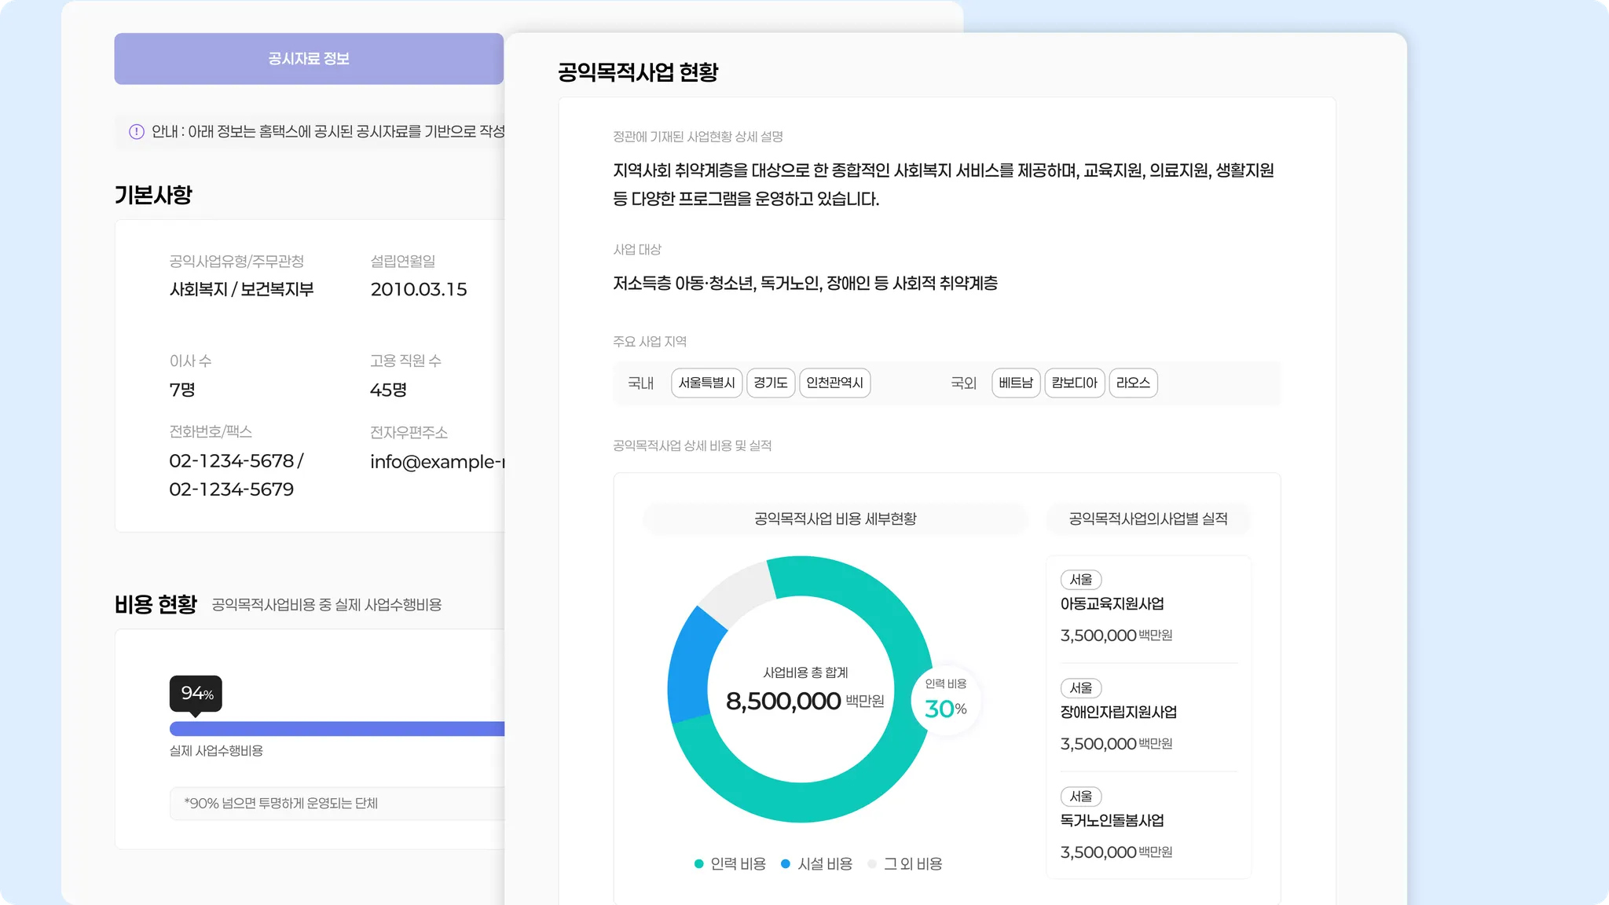The image size is (1609, 905).
Task: Click the 캄보디아 overseas region chip
Action: click(1074, 383)
